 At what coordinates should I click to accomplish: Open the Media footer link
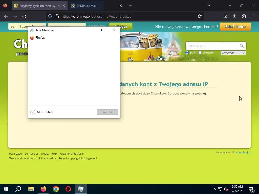45,154
